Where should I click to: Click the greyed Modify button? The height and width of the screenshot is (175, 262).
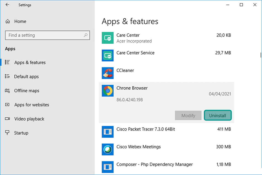pos(188,115)
